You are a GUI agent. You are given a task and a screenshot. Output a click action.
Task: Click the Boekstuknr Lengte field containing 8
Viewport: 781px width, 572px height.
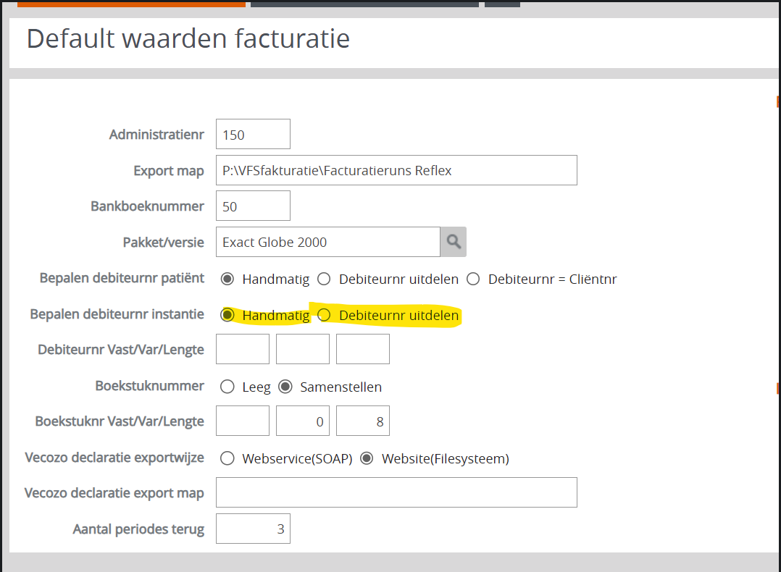363,421
